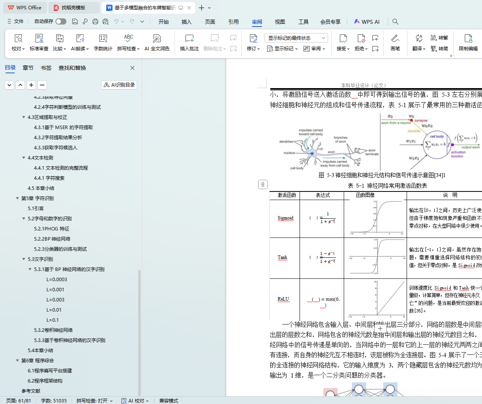Click the print icon in quick toolbar

click(x=95, y=22)
